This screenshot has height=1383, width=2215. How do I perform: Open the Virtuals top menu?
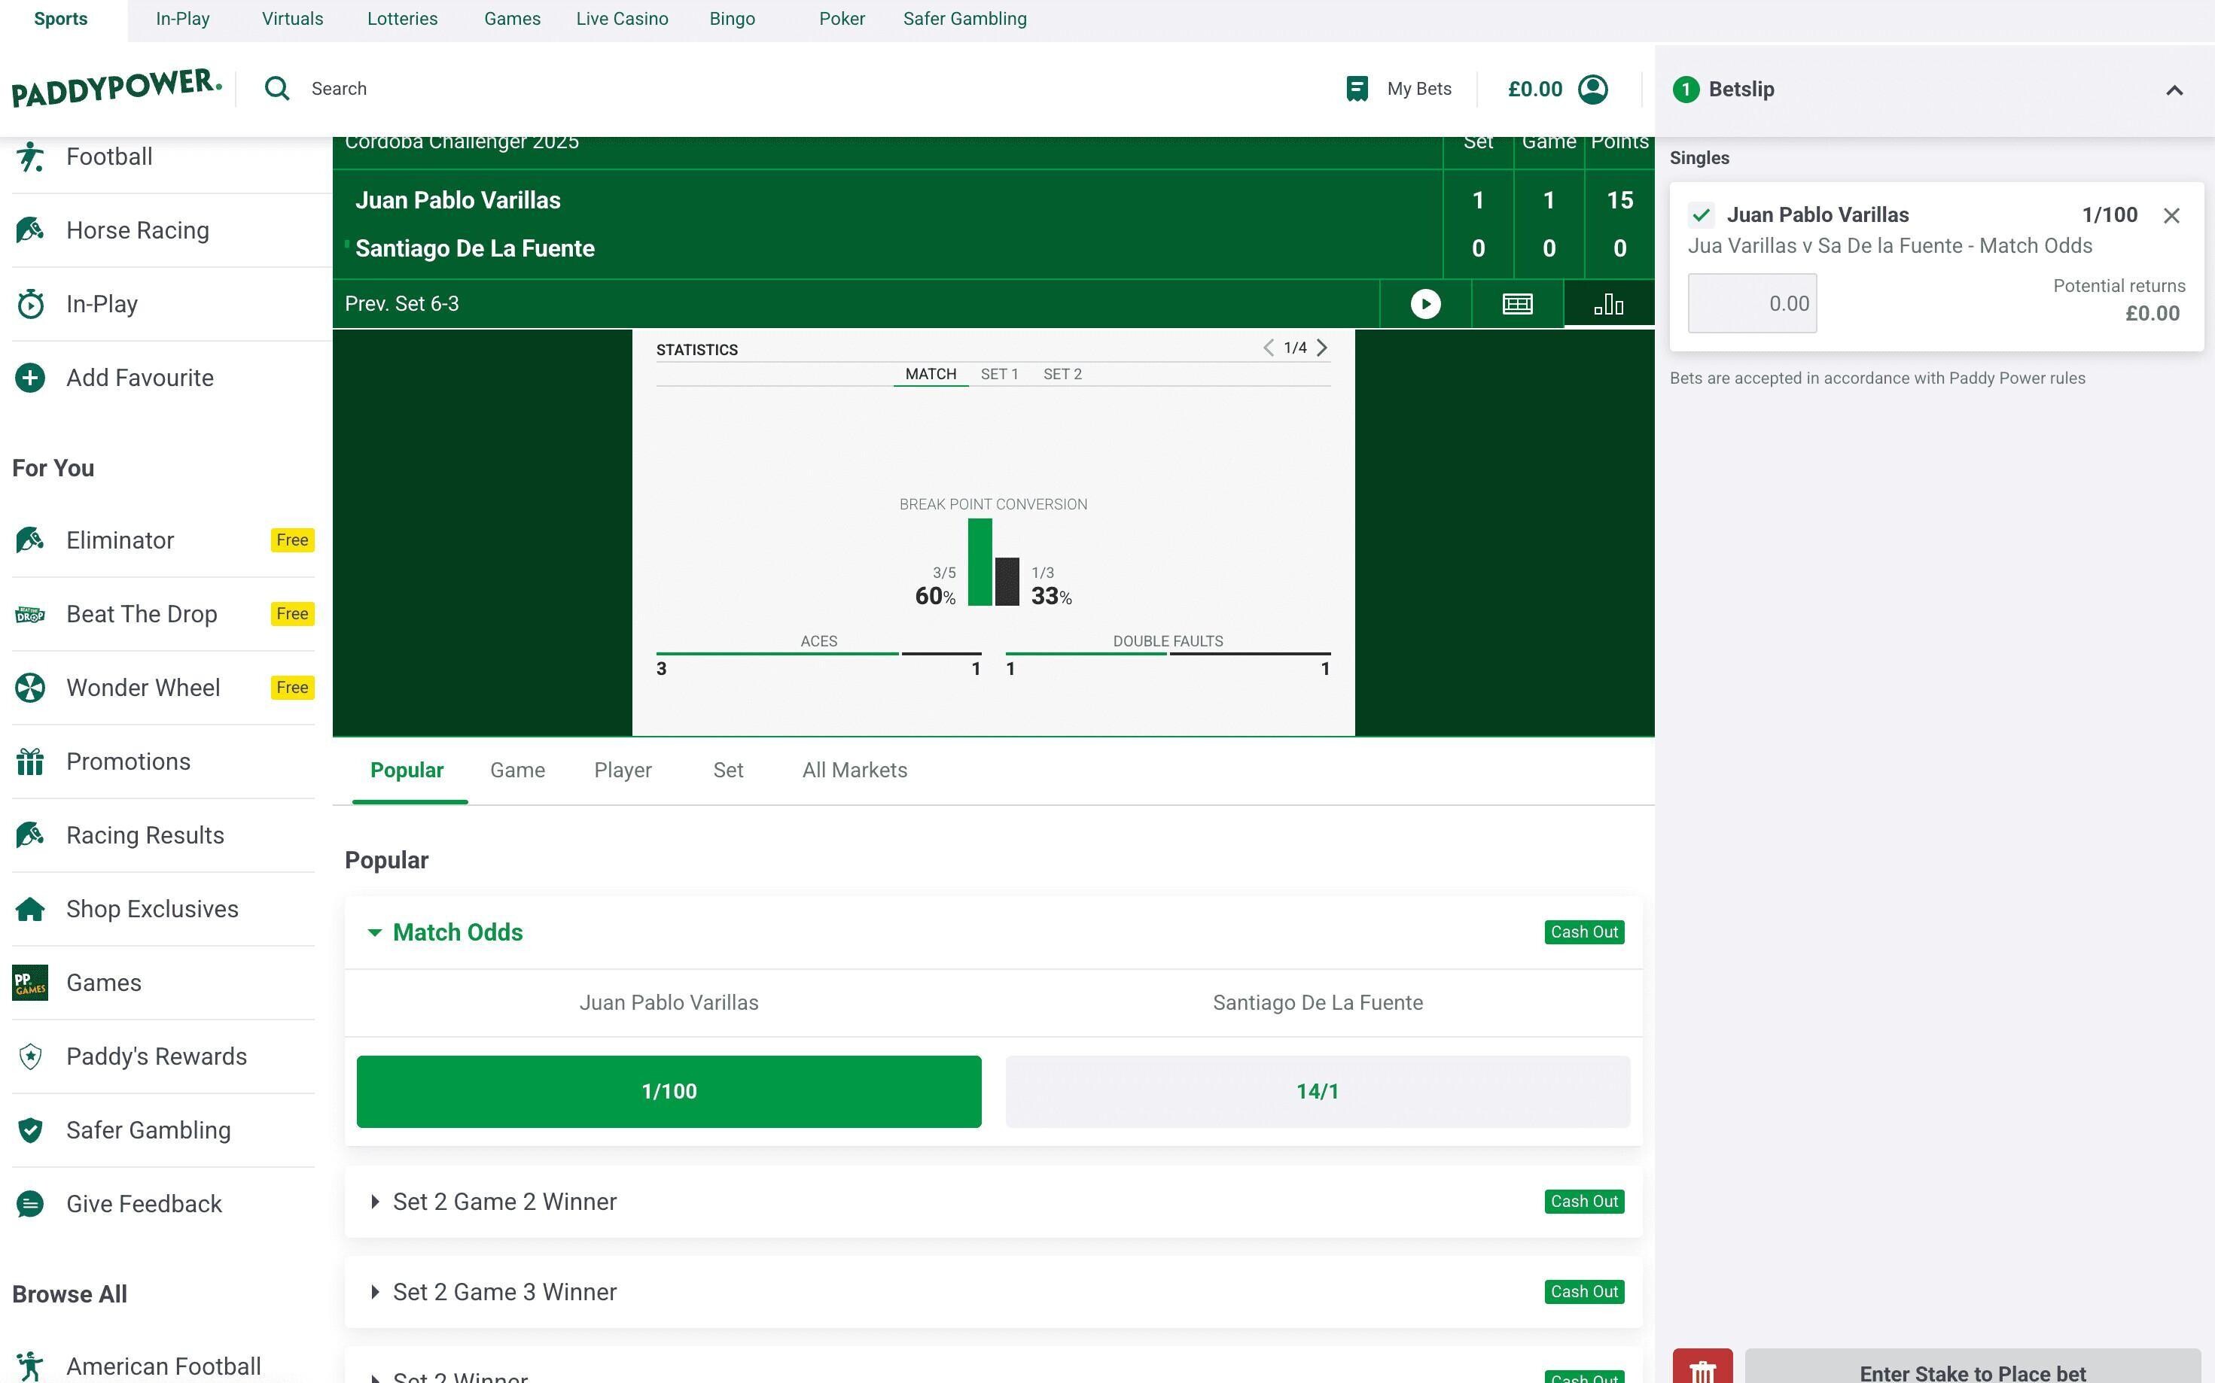pyautogui.click(x=292, y=20)
